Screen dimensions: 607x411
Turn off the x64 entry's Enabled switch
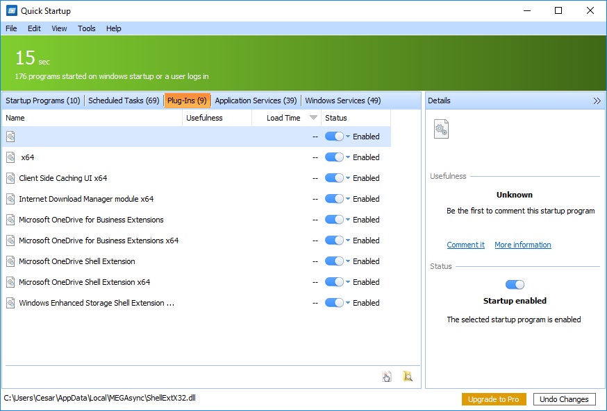pyautogui.click(x=334, y=157)
